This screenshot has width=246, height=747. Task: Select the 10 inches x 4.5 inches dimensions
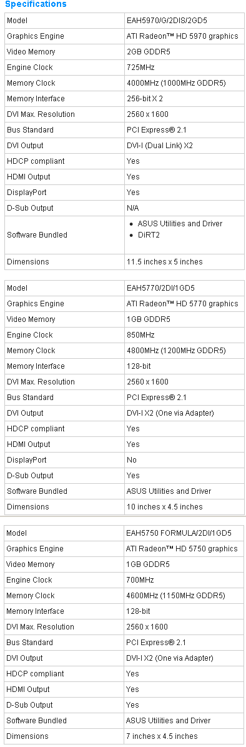(x=164, y=507)
